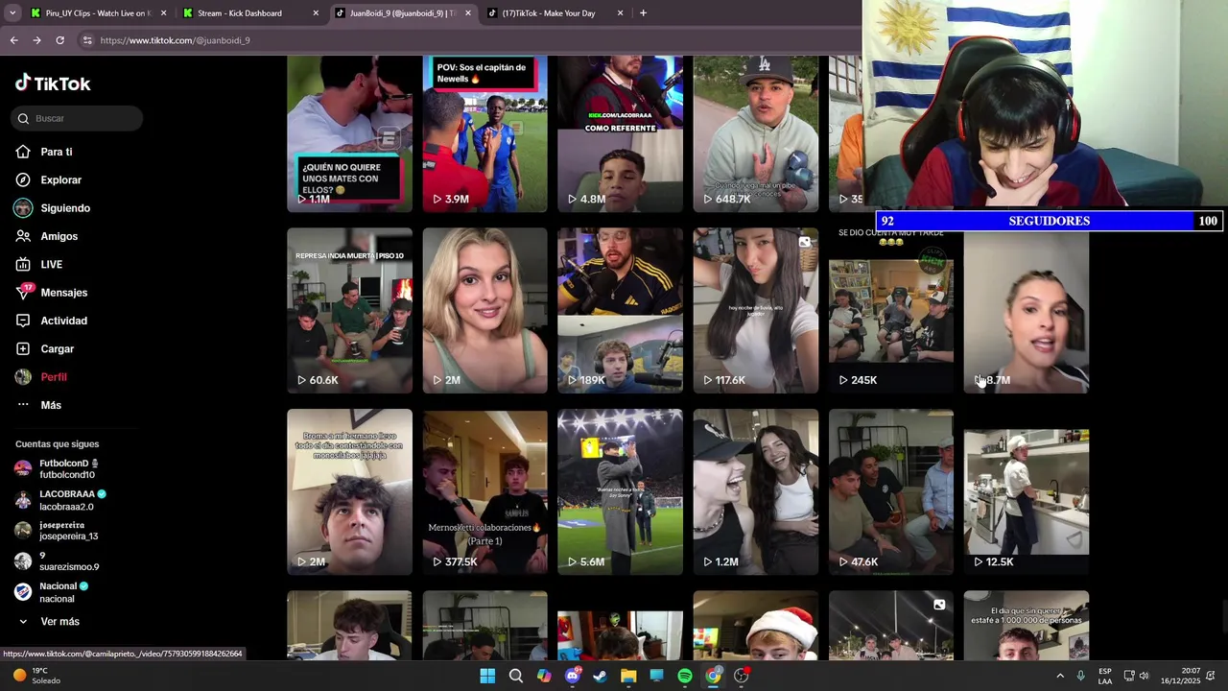Switch to TikTok - Make Your Day tab

coord(555,13)
